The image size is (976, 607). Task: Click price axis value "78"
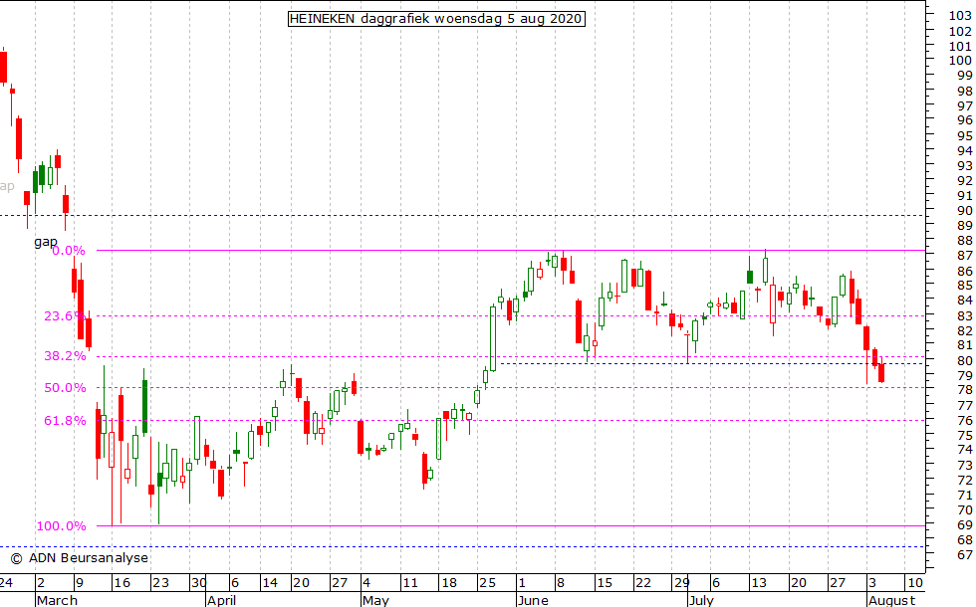coord(964,390)
